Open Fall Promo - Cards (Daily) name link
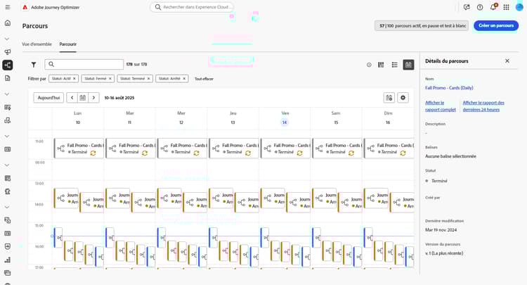This screenshot has height=285, width=527. (x=449, y=88)
